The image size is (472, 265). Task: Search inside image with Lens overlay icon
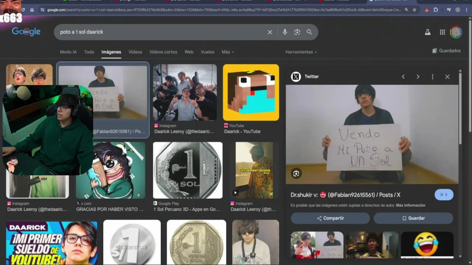point(296,174)
